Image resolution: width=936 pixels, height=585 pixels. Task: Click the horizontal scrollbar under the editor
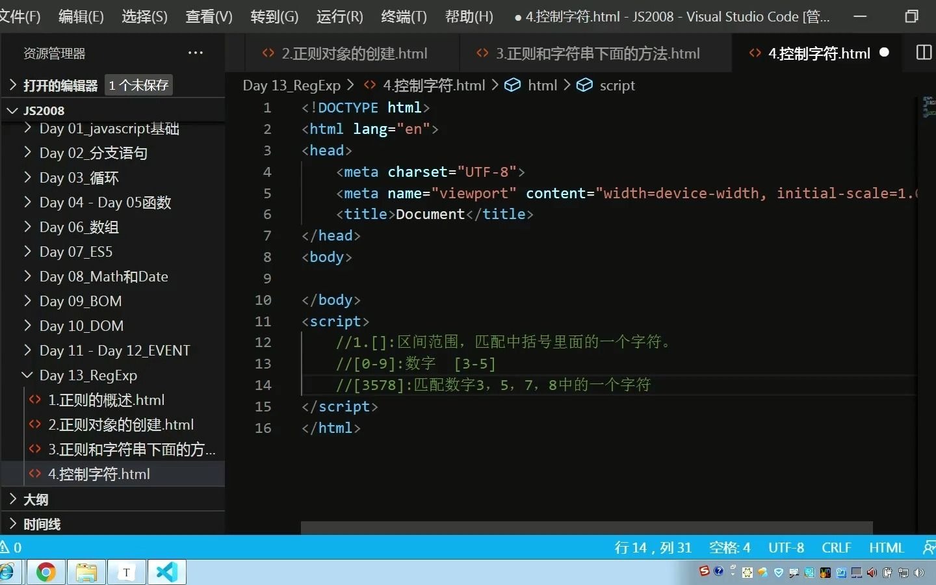point(586,527)
